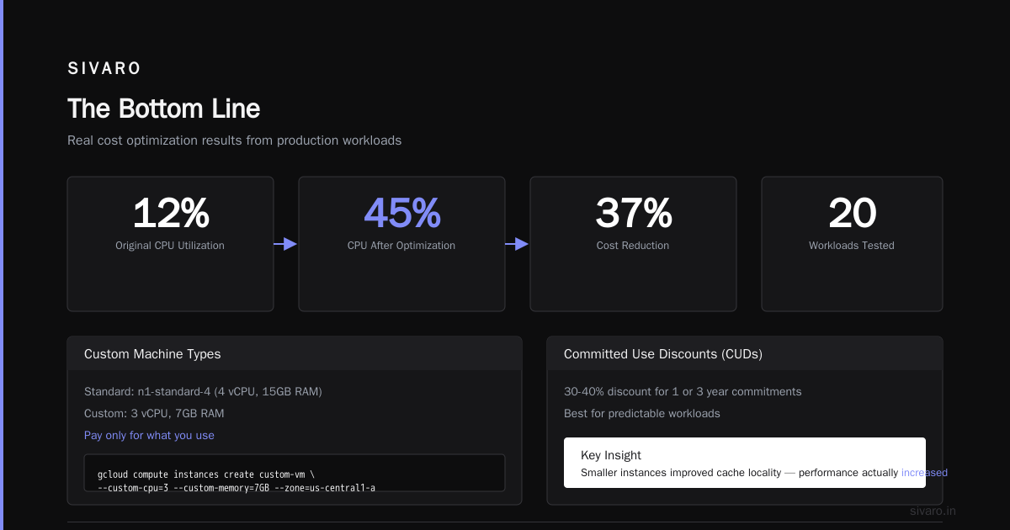The width and height of the screenshot is (1010, 530).
Task: Select the 45% CPU After Optimization card
Action: [x=401, y=244]
